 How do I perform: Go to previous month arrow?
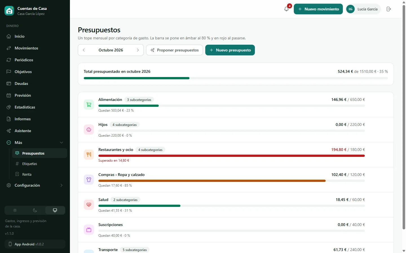click(84, 50)
